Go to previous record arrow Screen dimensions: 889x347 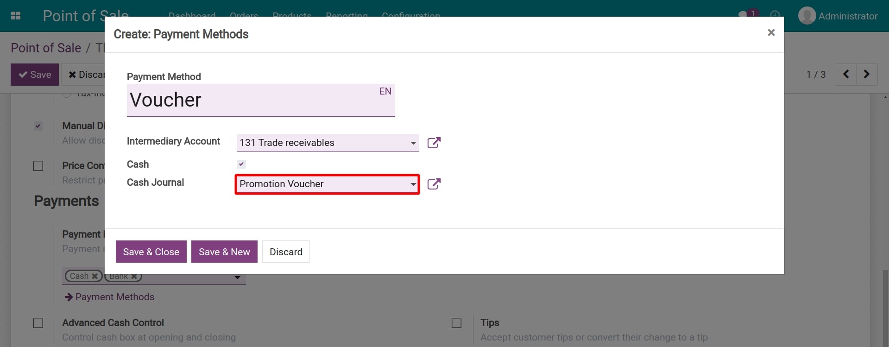click(845, 75)
